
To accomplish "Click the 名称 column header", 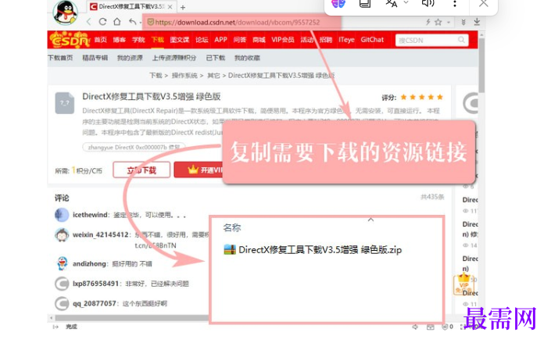I will click(x=232, y=228).
